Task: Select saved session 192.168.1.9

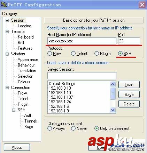Action: tap(59, 111)
